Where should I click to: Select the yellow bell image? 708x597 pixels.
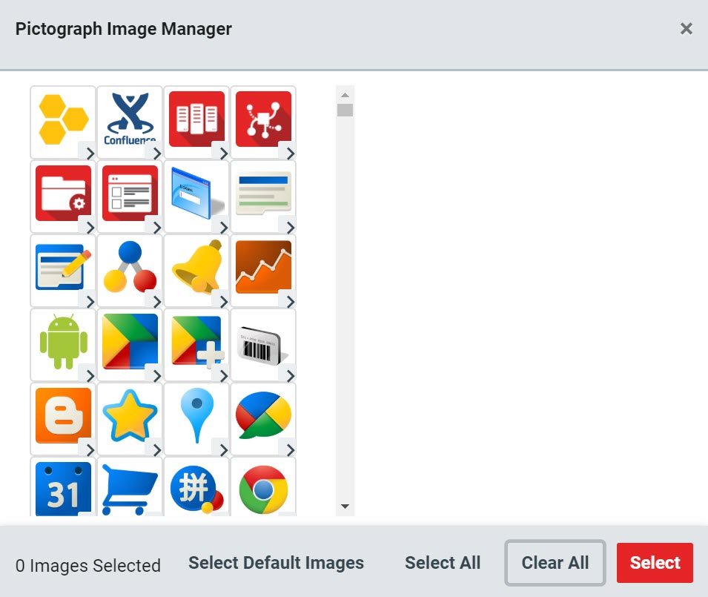[x=197, y=267]
